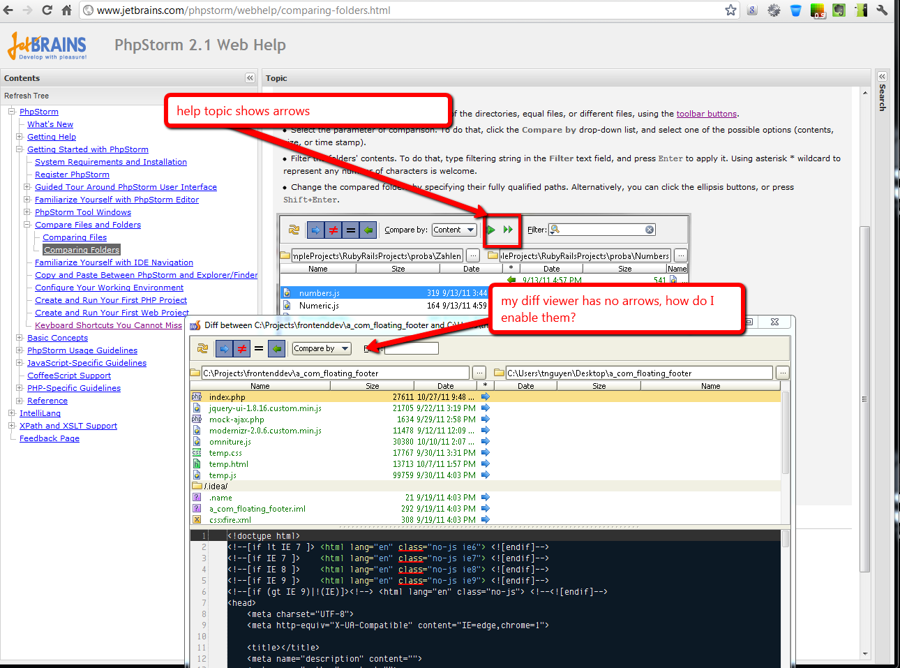The width and height of the screenshot is (900, 668).
Task: Click the green double-arrow synchronize all icon
Action: point(508,230)
